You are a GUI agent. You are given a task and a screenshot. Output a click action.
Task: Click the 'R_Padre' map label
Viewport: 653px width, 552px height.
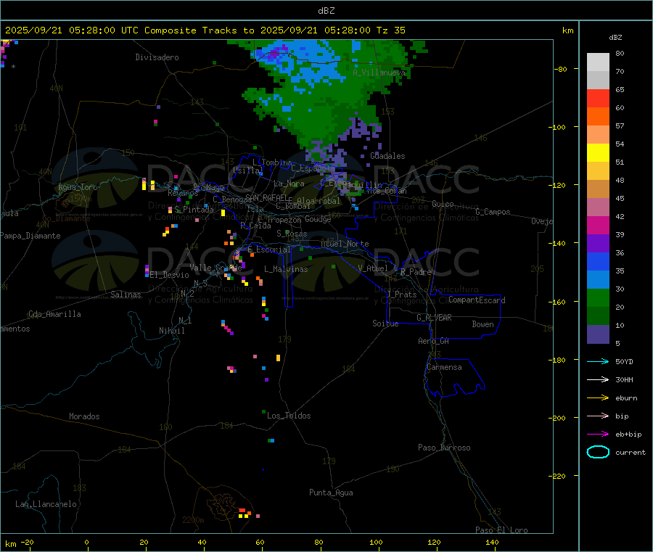pos(416,272)
